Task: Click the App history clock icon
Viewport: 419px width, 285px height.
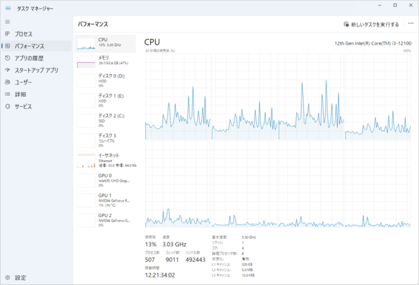Action: (x=8, y=58)
